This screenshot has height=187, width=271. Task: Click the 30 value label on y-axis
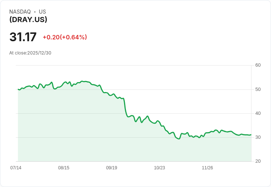click(258, 137)
